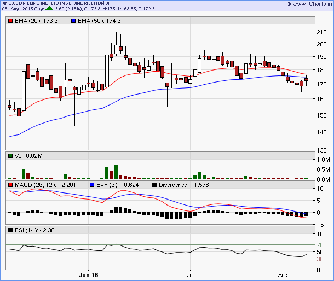
Task: Click the 210 price axis label
Action: 321,32
